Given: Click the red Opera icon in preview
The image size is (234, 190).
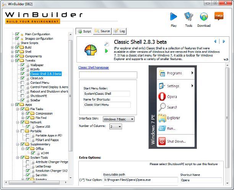Looking at the screenshot, I should [162, 96].
